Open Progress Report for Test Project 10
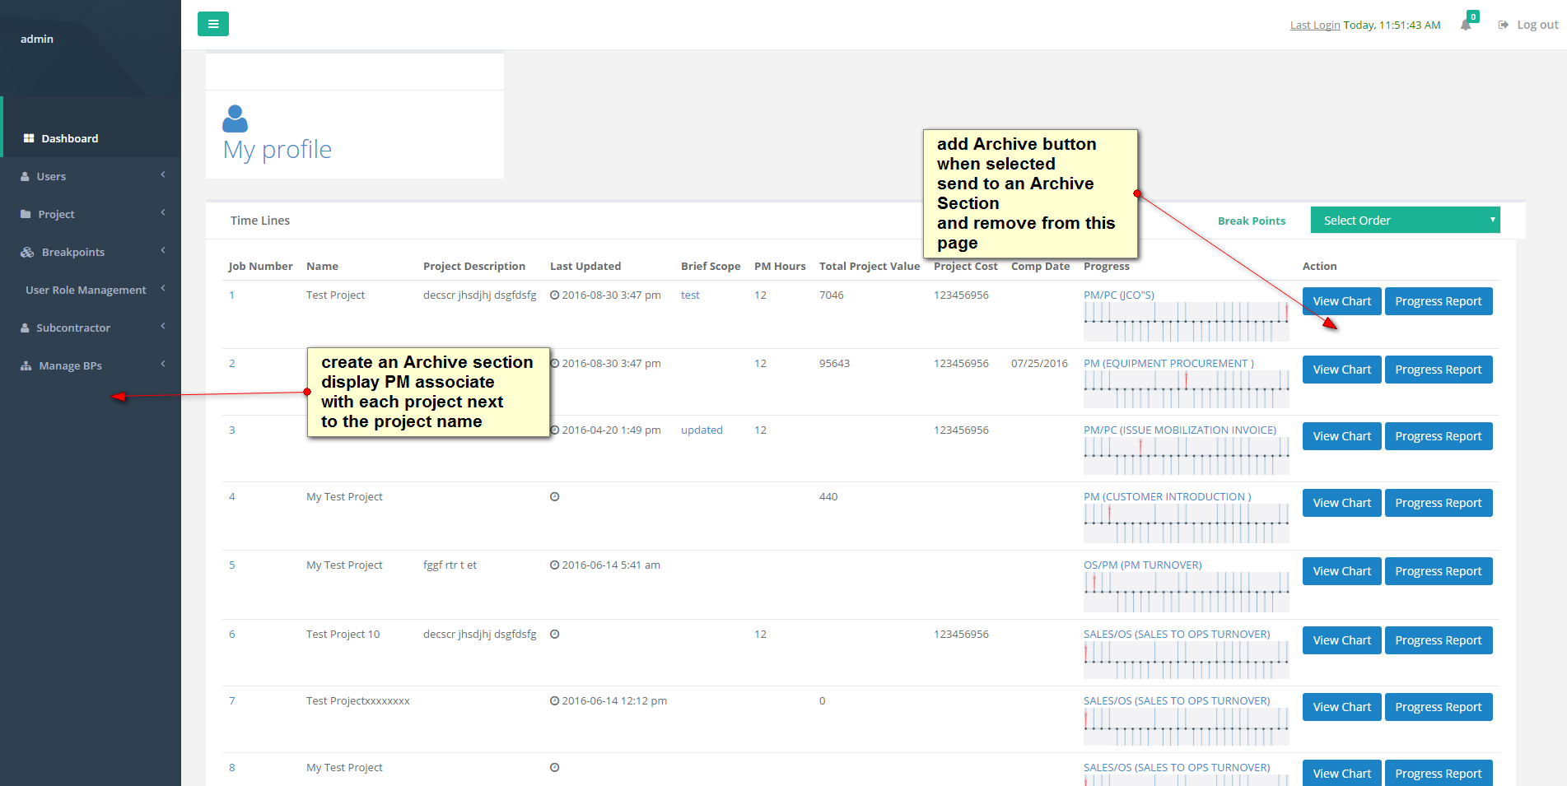This screenshot has width=1567, height=786. click(1438, 640)
